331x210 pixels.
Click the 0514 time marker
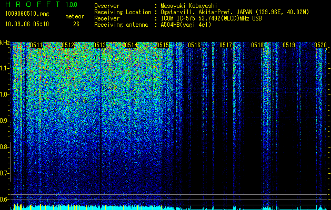[x=131, y=45]
